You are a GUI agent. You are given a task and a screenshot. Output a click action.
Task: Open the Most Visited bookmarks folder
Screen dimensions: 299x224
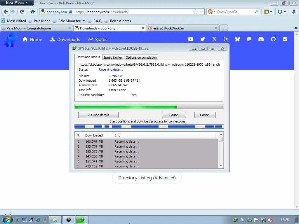(x=14, y=21)
